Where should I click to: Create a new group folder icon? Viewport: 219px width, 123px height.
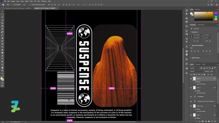(209, 122)
